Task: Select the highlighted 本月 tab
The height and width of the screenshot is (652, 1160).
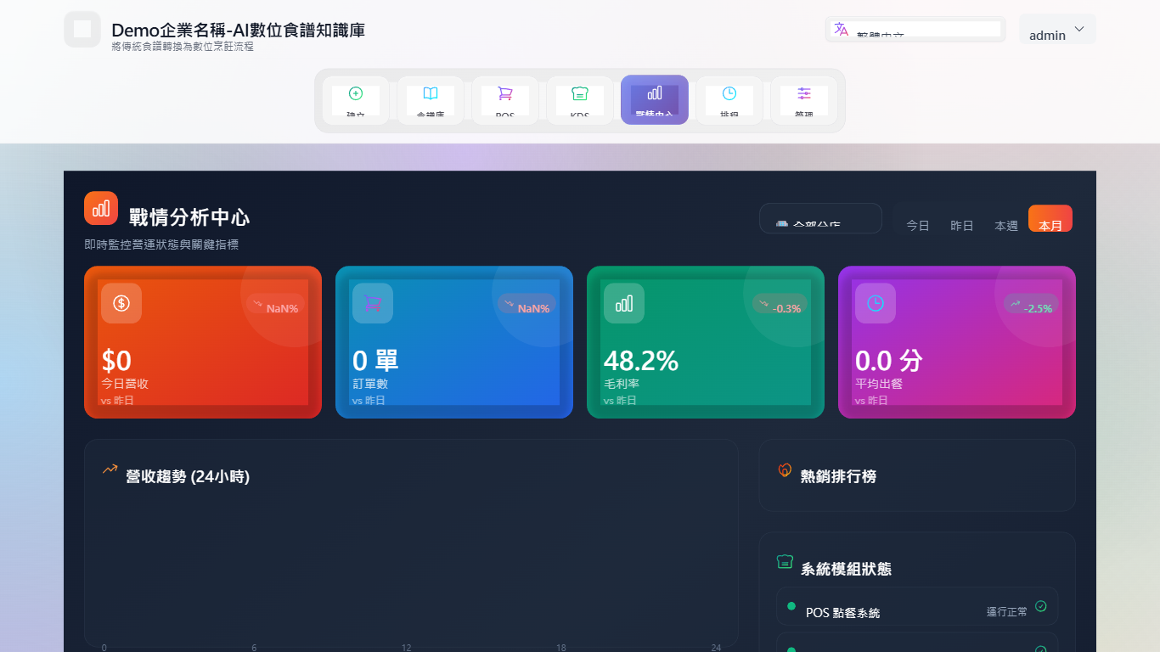Action: point(1050,218)
